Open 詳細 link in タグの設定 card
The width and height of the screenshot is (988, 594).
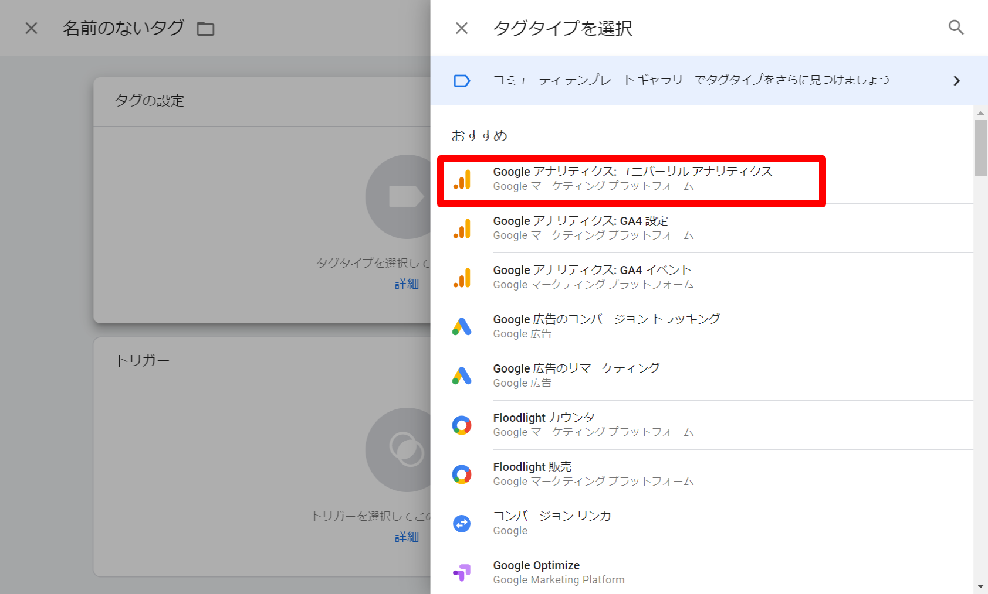407,284
